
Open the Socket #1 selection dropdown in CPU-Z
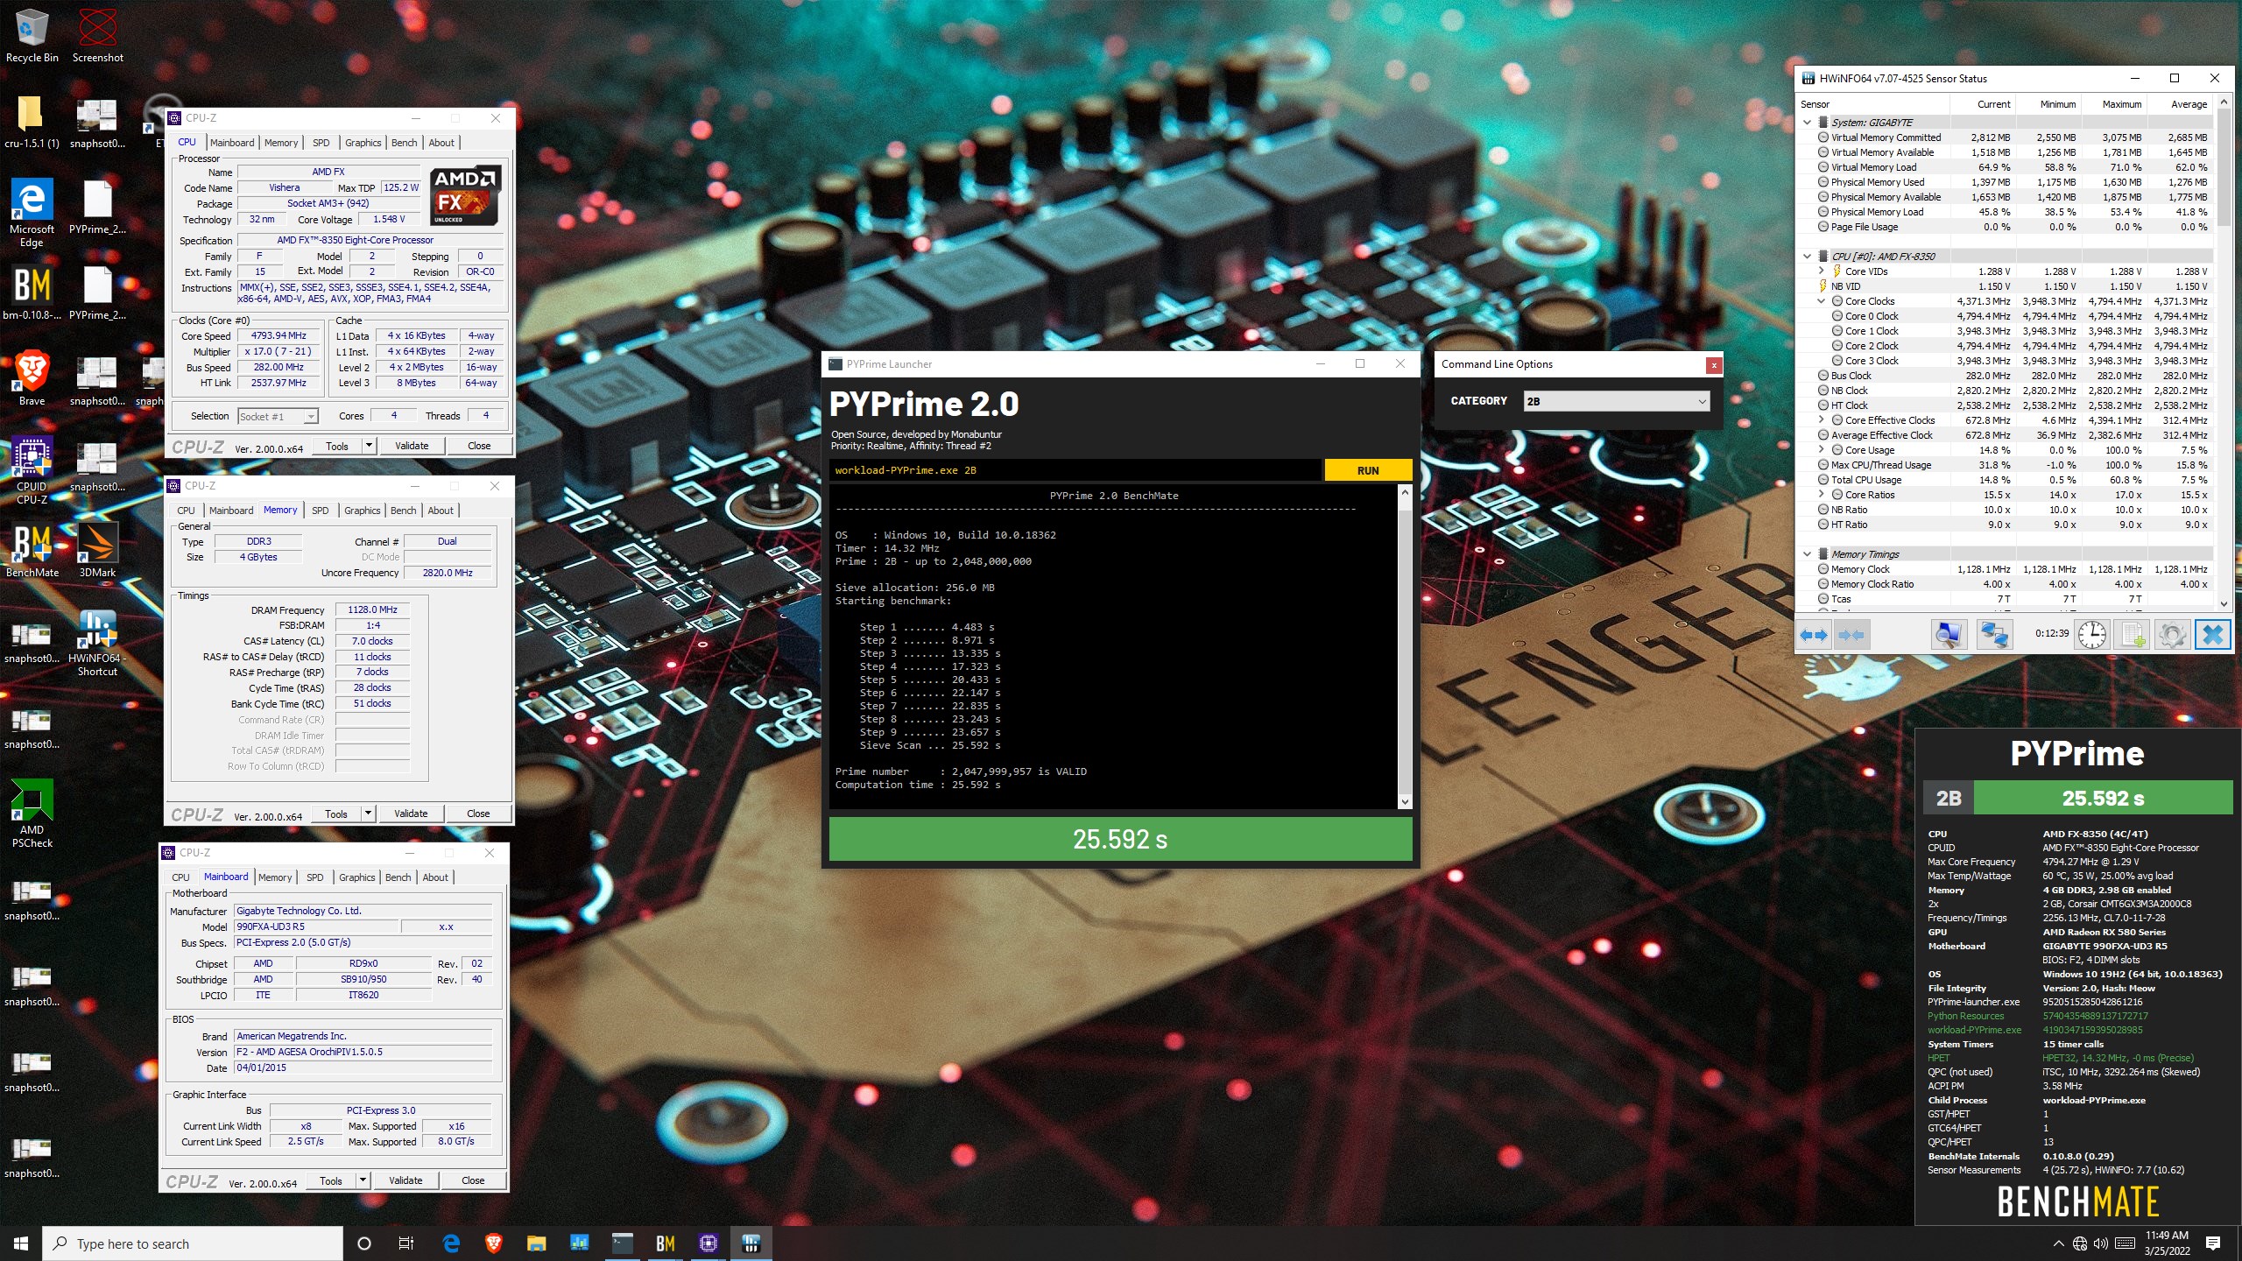[x=278, y=416]
